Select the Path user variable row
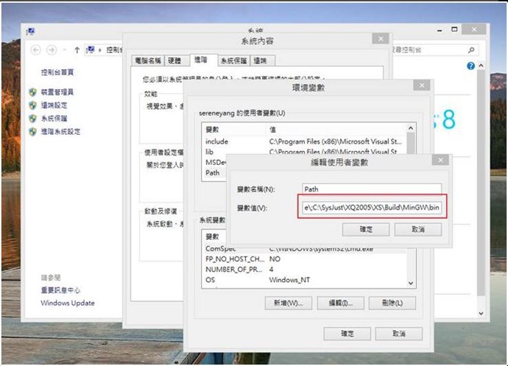508x366 pixels. (214, 173)
